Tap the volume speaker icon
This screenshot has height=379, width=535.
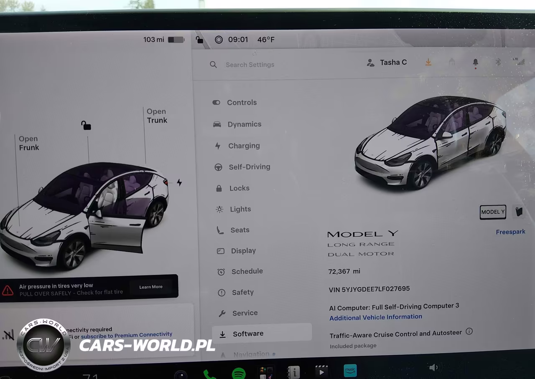[x=433, y=367]
